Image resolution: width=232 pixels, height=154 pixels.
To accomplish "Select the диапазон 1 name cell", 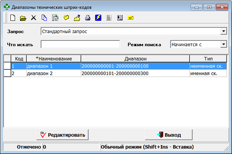I will point(54,66).
